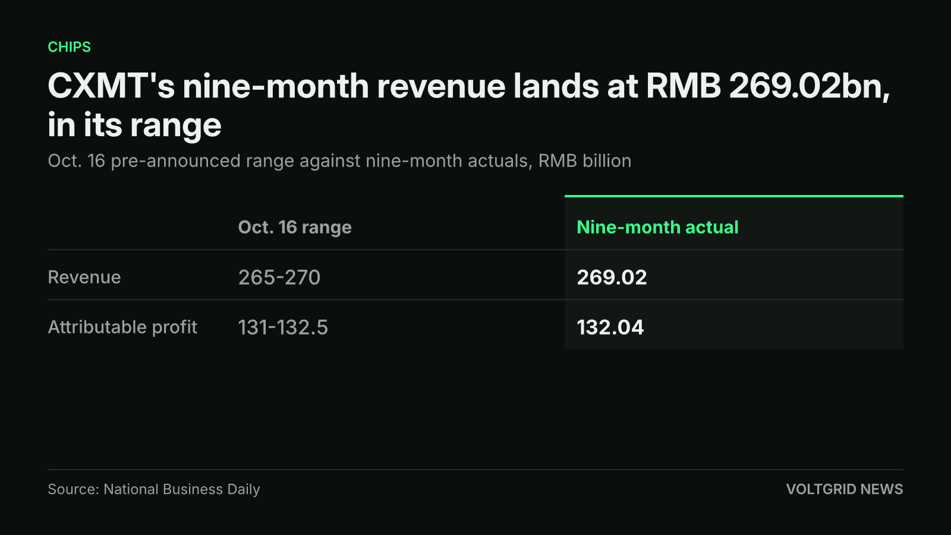Select the 'Attributable profit' row label
951x535 pixels.
point(122,327)
